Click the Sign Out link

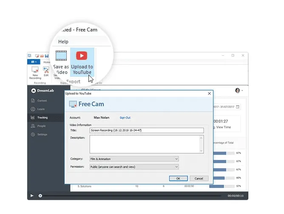125,118
